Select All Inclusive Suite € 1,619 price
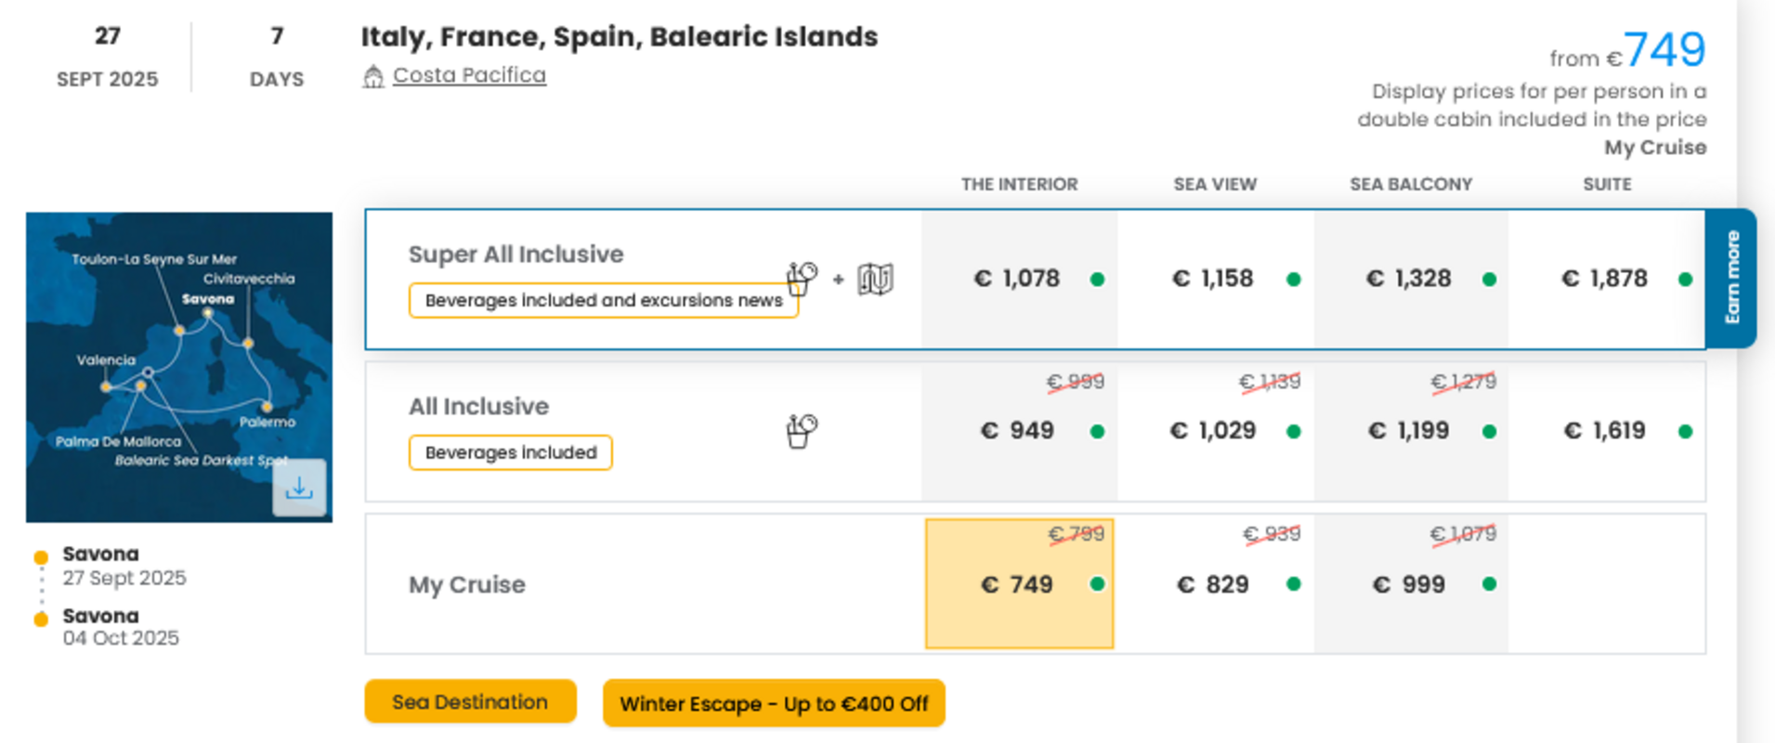The width and height of the screenshot is (1775, 743). [x=1607, y=432]
